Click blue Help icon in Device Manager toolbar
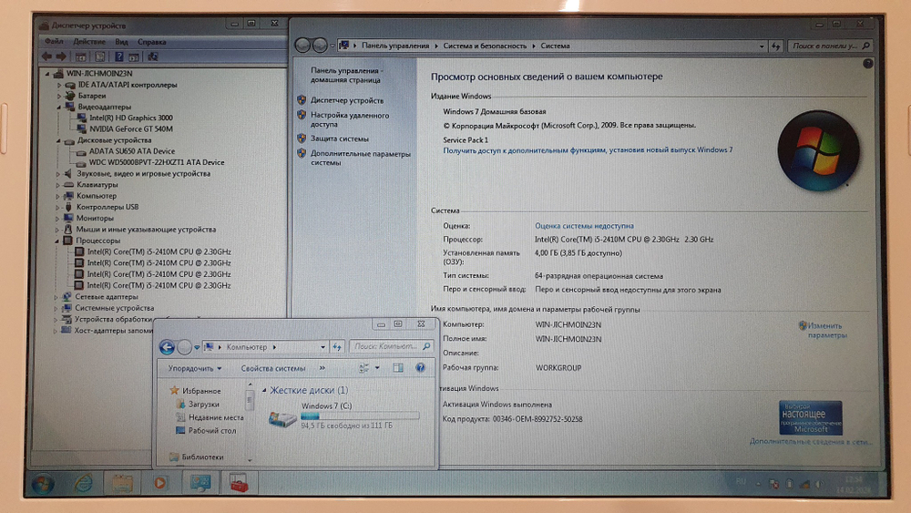The height and width of the screenshot is (513, 911). (x=118, y=56)
